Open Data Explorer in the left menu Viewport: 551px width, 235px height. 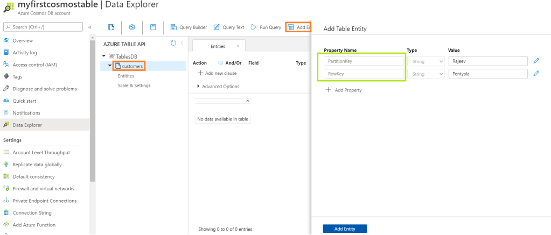[x=27, y=125]
